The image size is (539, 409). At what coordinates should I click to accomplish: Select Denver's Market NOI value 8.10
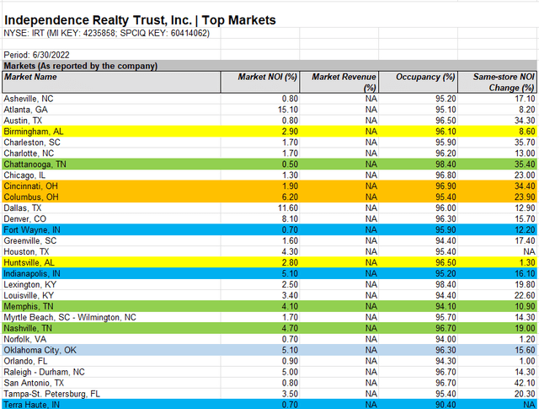(x=290, y=219)
